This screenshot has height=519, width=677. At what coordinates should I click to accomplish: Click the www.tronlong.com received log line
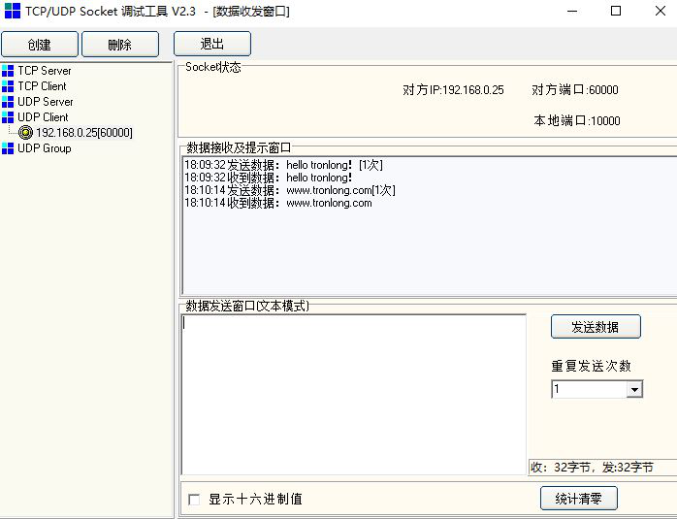pos(278,203)
